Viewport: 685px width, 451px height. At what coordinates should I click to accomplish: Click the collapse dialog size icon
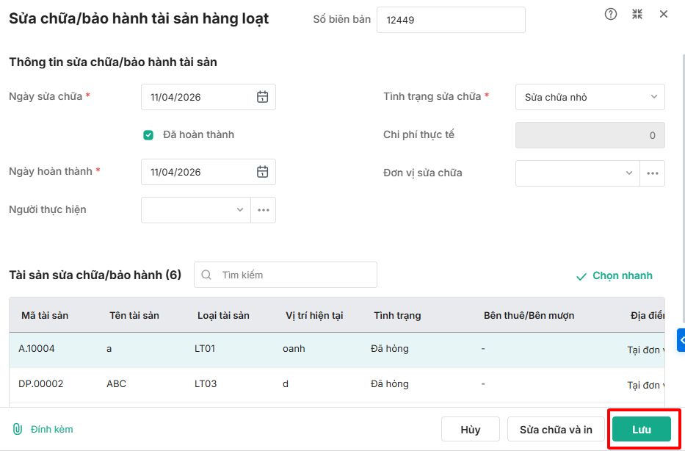637,14
